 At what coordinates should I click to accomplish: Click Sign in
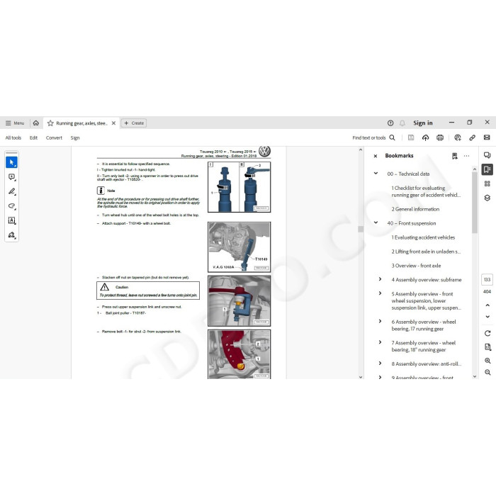[422, 123]
